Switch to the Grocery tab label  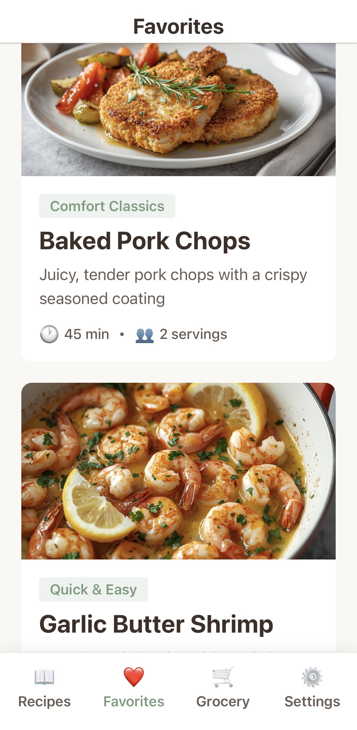[223, 702]
